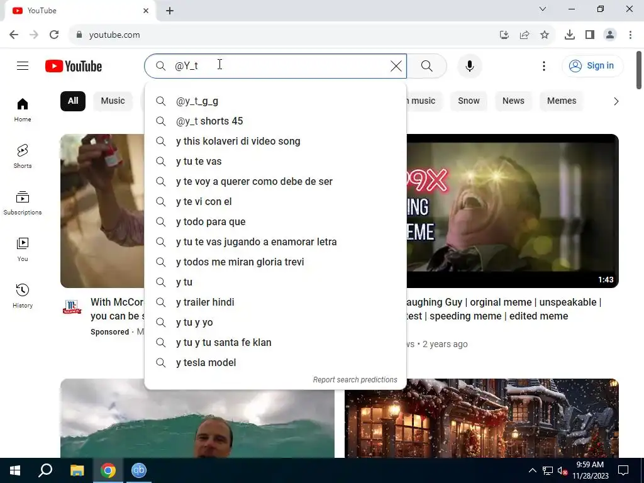
Task: Select the Memes filter chip
Action: 562,101
